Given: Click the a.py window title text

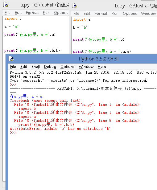Looking at the screenshot, I should [x=45, y=5].
